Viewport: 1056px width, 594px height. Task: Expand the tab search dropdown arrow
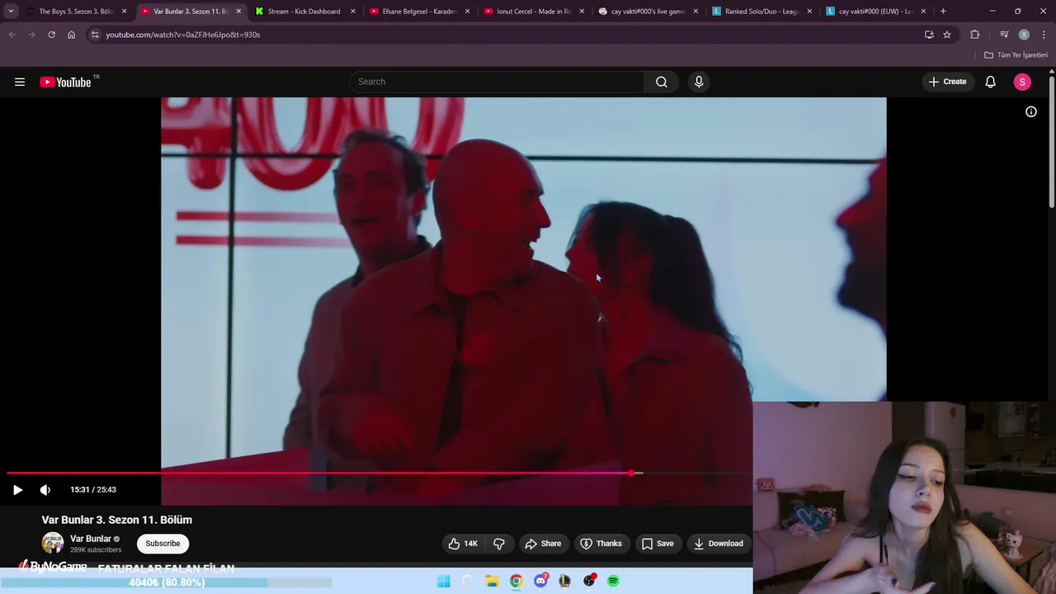coord(11,12)
